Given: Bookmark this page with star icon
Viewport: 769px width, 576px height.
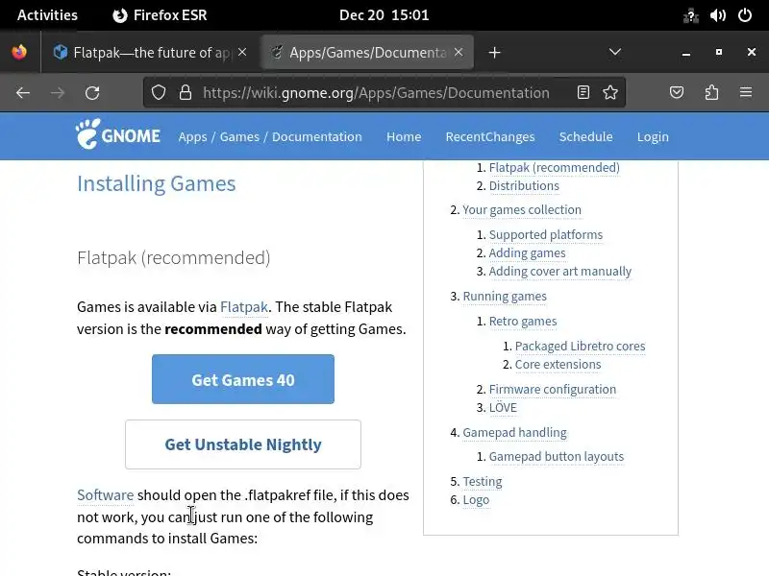Looking at the screenshot, I should (x=610, y=92).
